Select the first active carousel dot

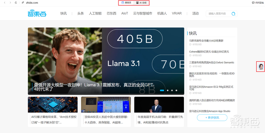click(162, 91)
